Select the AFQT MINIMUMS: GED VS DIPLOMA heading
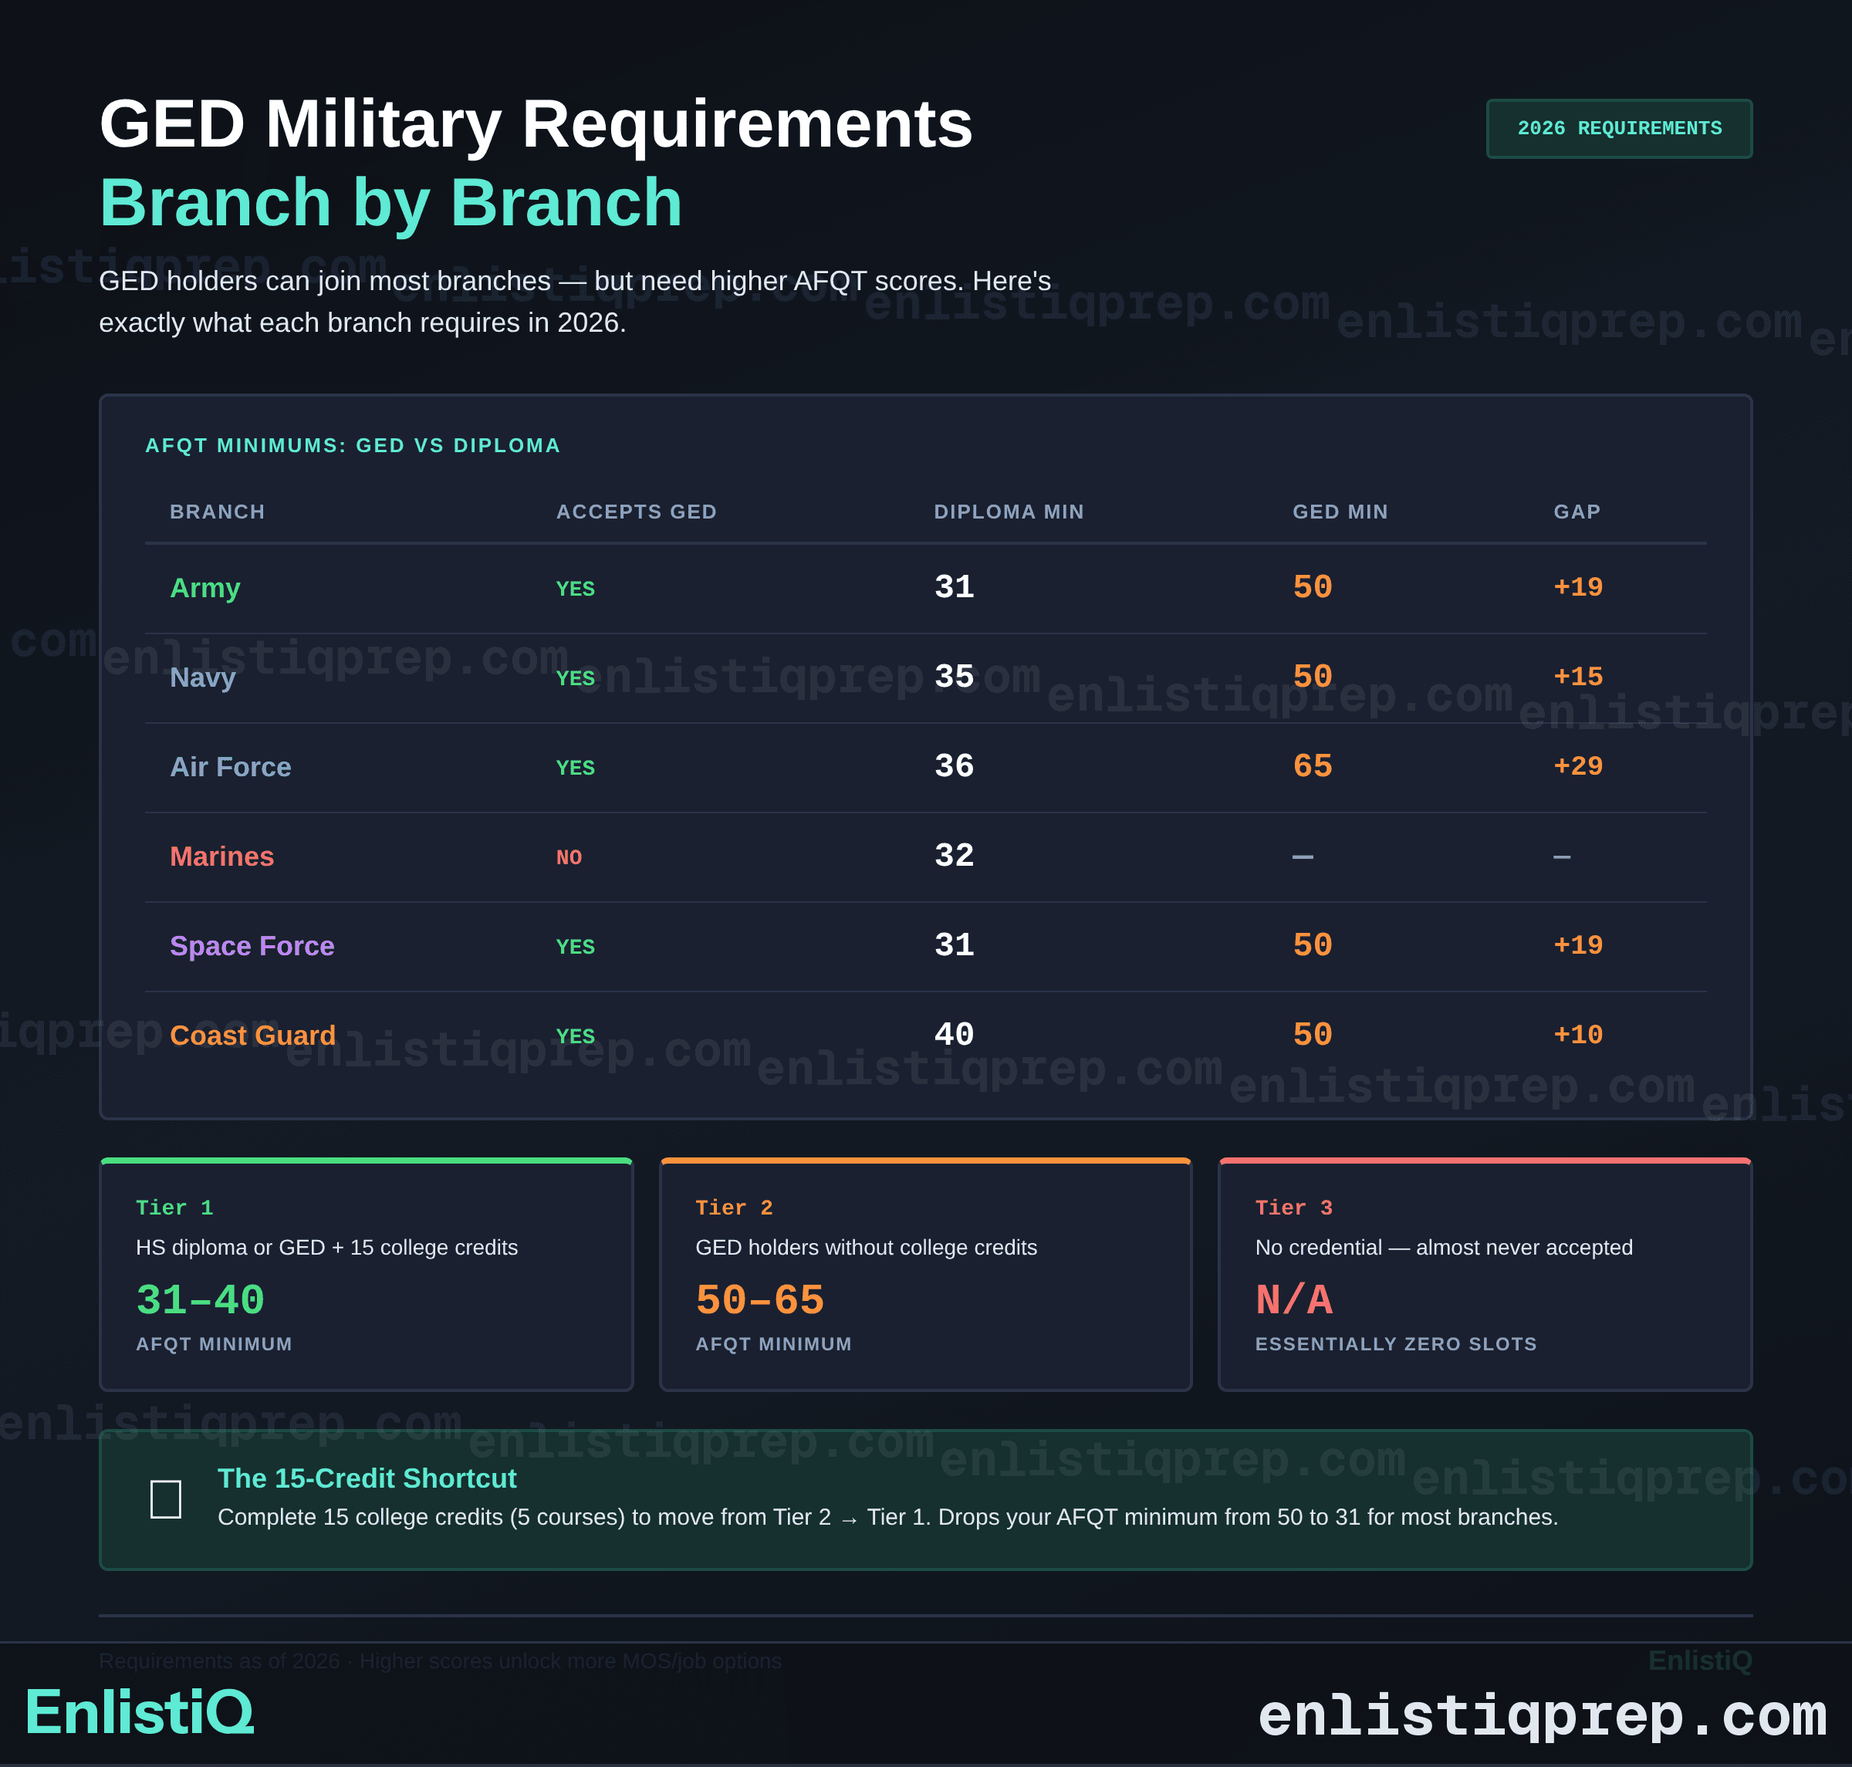1852x1767 pixels. pos(353,445)
